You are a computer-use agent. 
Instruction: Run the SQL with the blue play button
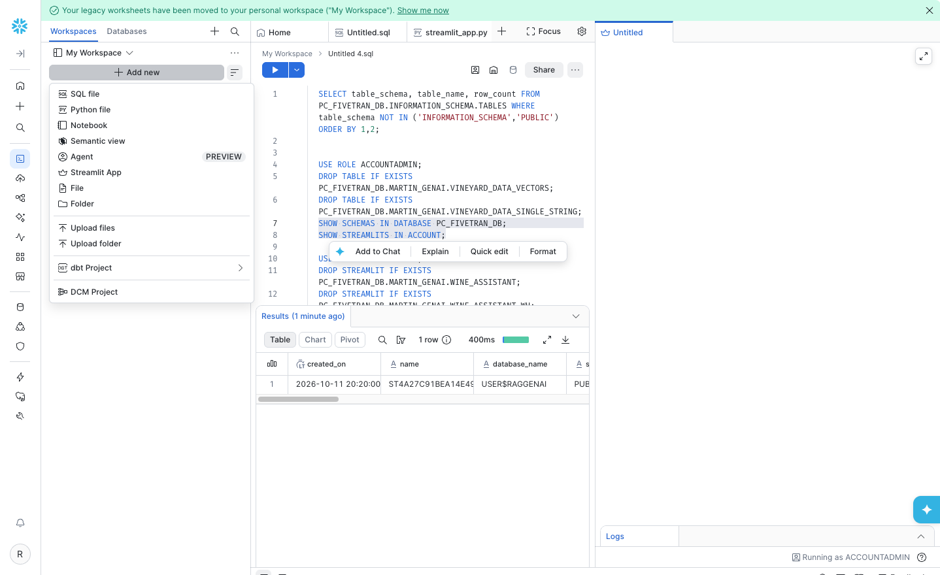[x=275, y=70]
